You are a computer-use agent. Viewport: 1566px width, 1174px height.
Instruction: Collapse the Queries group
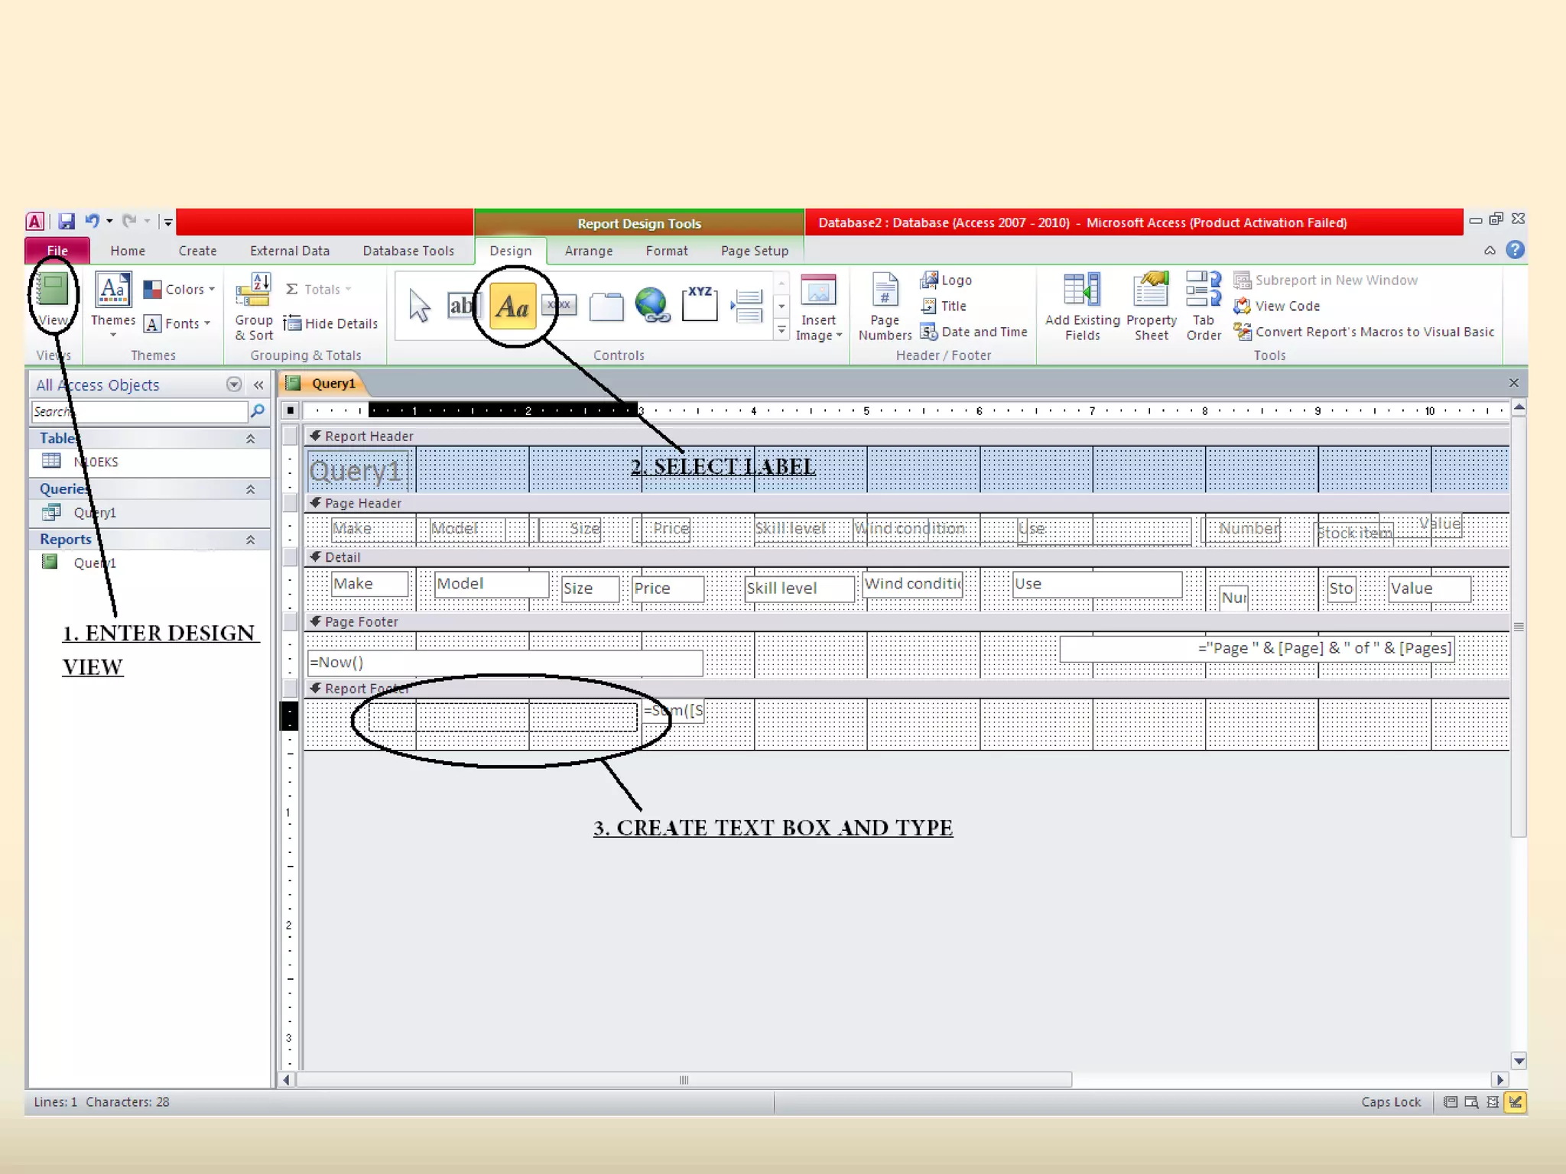pos(250,489)
